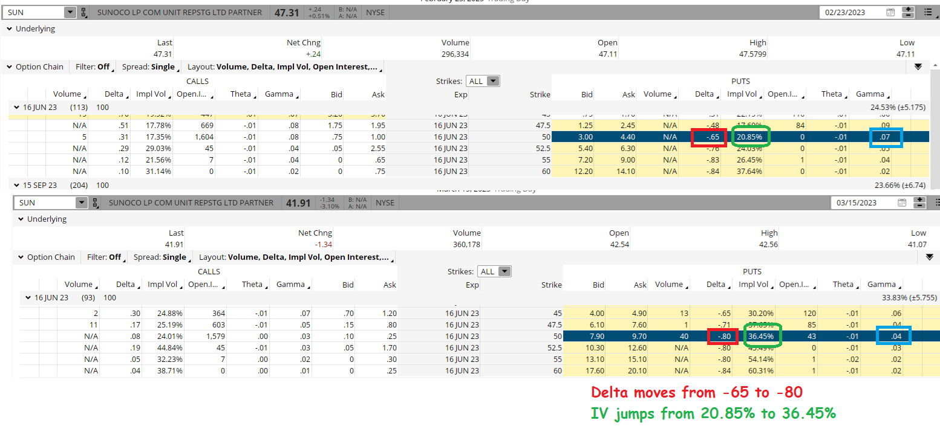Click the symbol link icon in 03/15/2023 panel
This screenshot has width=940, height=429.
[95, 203]
